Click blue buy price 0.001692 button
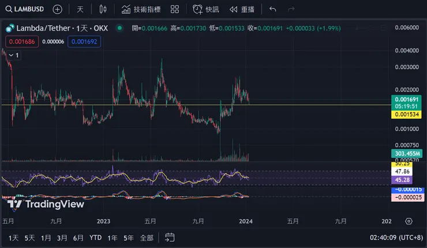Image resolution: width=427 pixels, height=248 pixels. coord(84,42)
